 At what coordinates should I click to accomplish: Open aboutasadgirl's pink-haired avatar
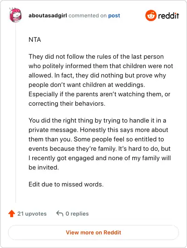(x=15, y=15)
